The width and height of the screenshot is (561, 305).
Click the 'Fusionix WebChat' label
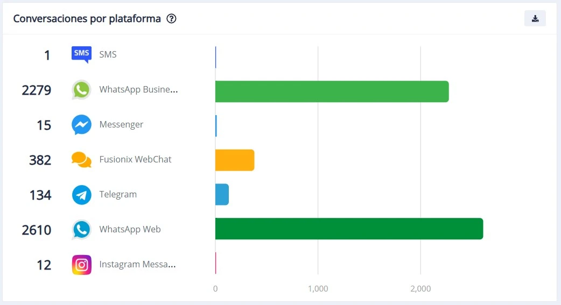(x=135, y=159)
